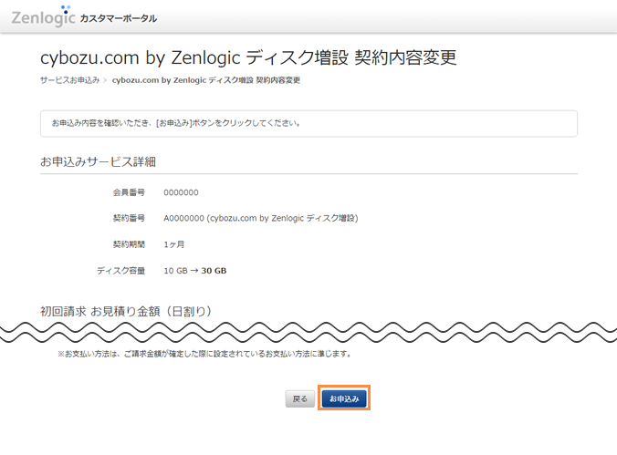The image size is (617, 455).
Task: Click the main page title heading
Action: click(x=247, y=57)
